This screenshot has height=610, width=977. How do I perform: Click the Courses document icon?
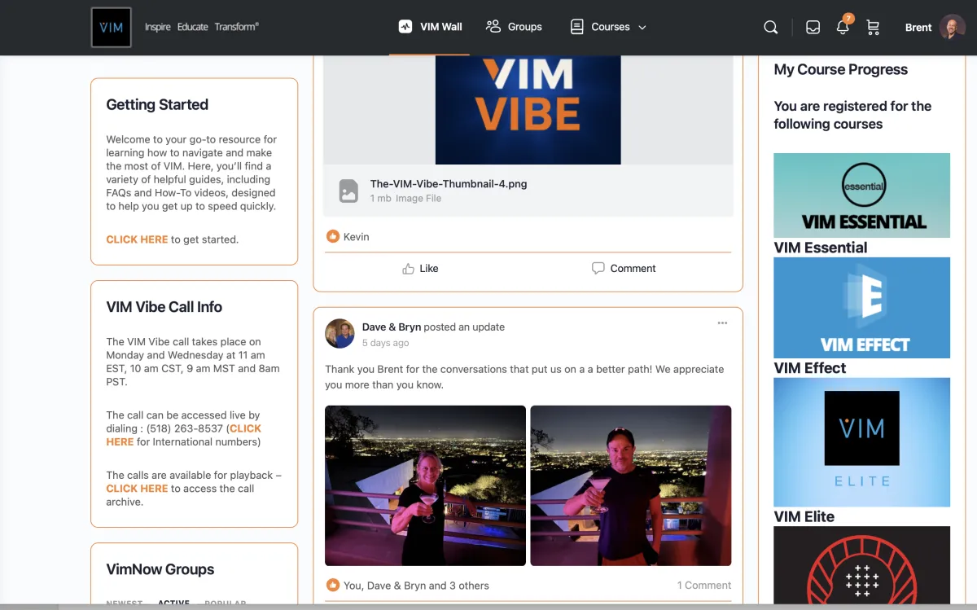click(x=577, y=27)
